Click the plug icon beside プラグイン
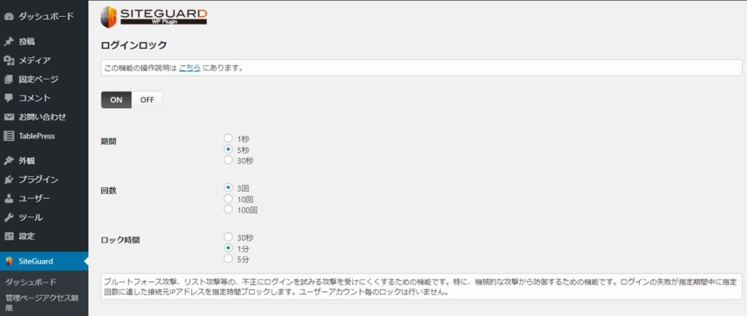747x316 pixels. coord(9,180)
